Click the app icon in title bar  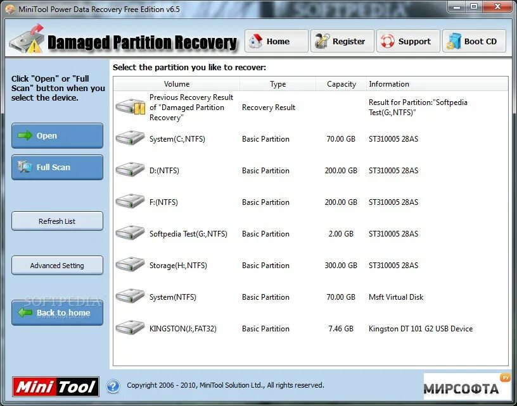10,9
